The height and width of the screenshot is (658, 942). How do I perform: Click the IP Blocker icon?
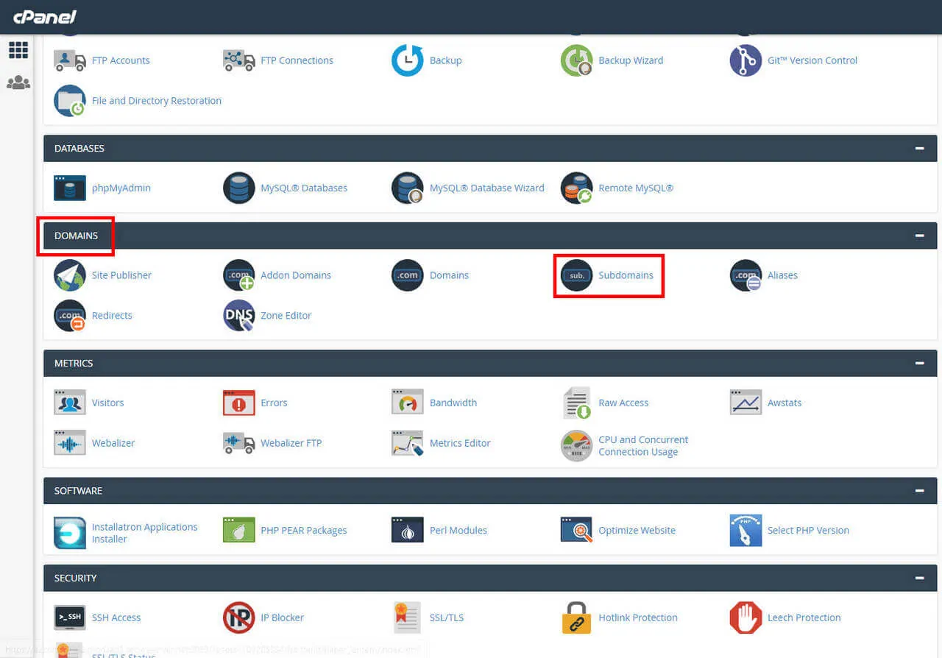click(238, 618)
